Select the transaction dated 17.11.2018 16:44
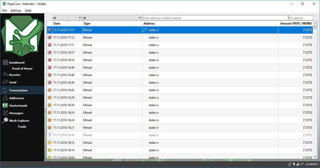Screen dimensions: 320x168 tap(180, 82)
